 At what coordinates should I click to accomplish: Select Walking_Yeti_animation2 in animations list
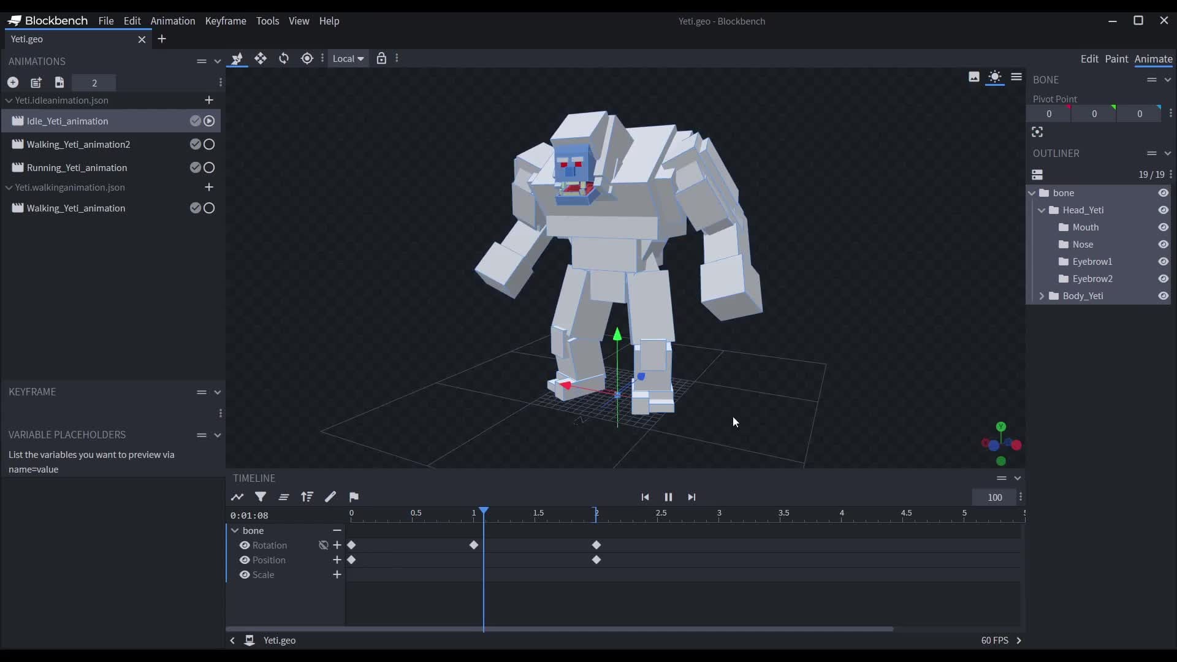pyautogui.click(x=78, y=145)
